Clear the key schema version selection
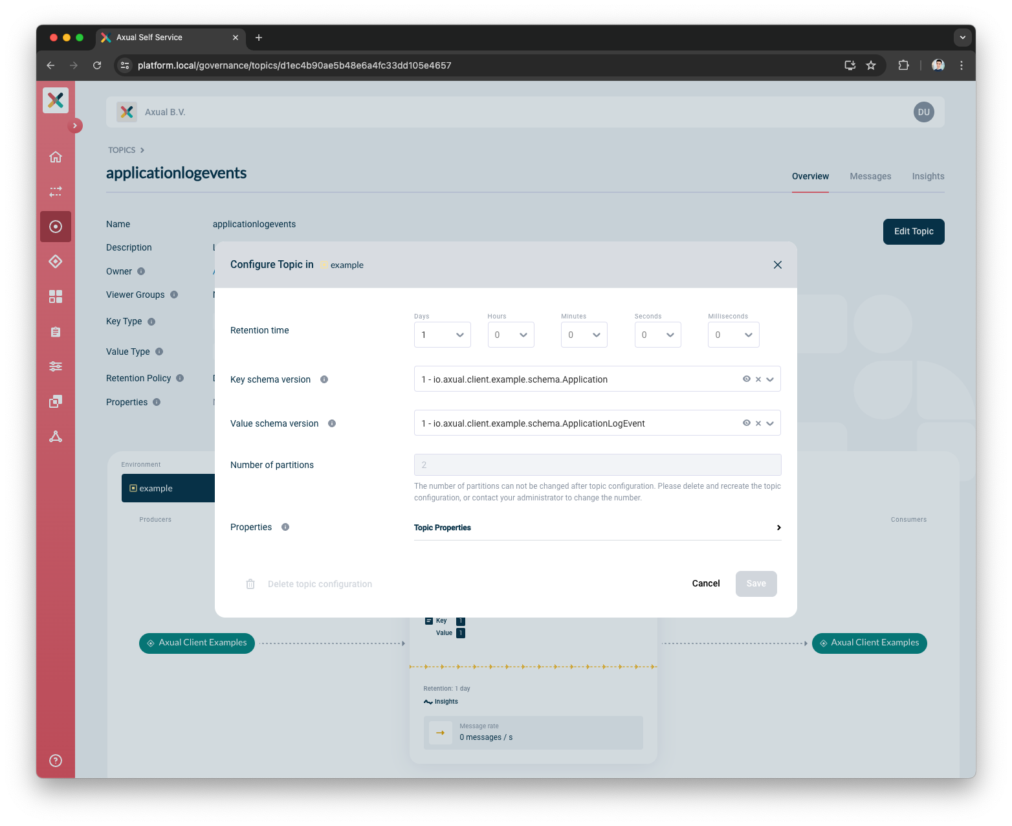This screenshot has width=1012, height=826. click(758, 379)
